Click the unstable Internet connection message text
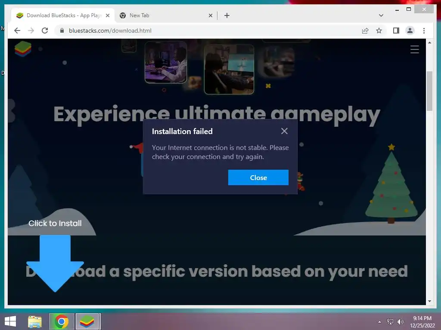441x330 pixels. point(220,152)
